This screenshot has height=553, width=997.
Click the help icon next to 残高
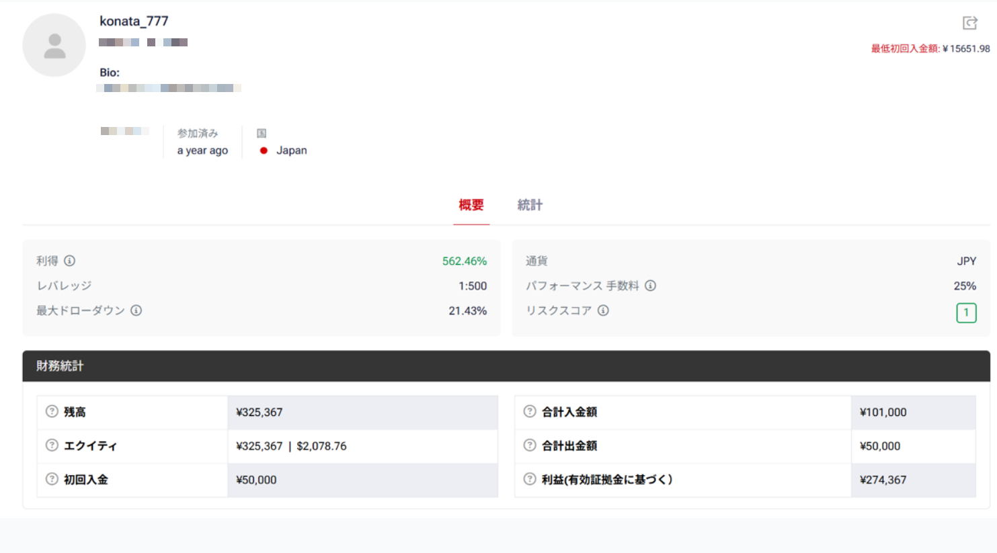(52, 412)
